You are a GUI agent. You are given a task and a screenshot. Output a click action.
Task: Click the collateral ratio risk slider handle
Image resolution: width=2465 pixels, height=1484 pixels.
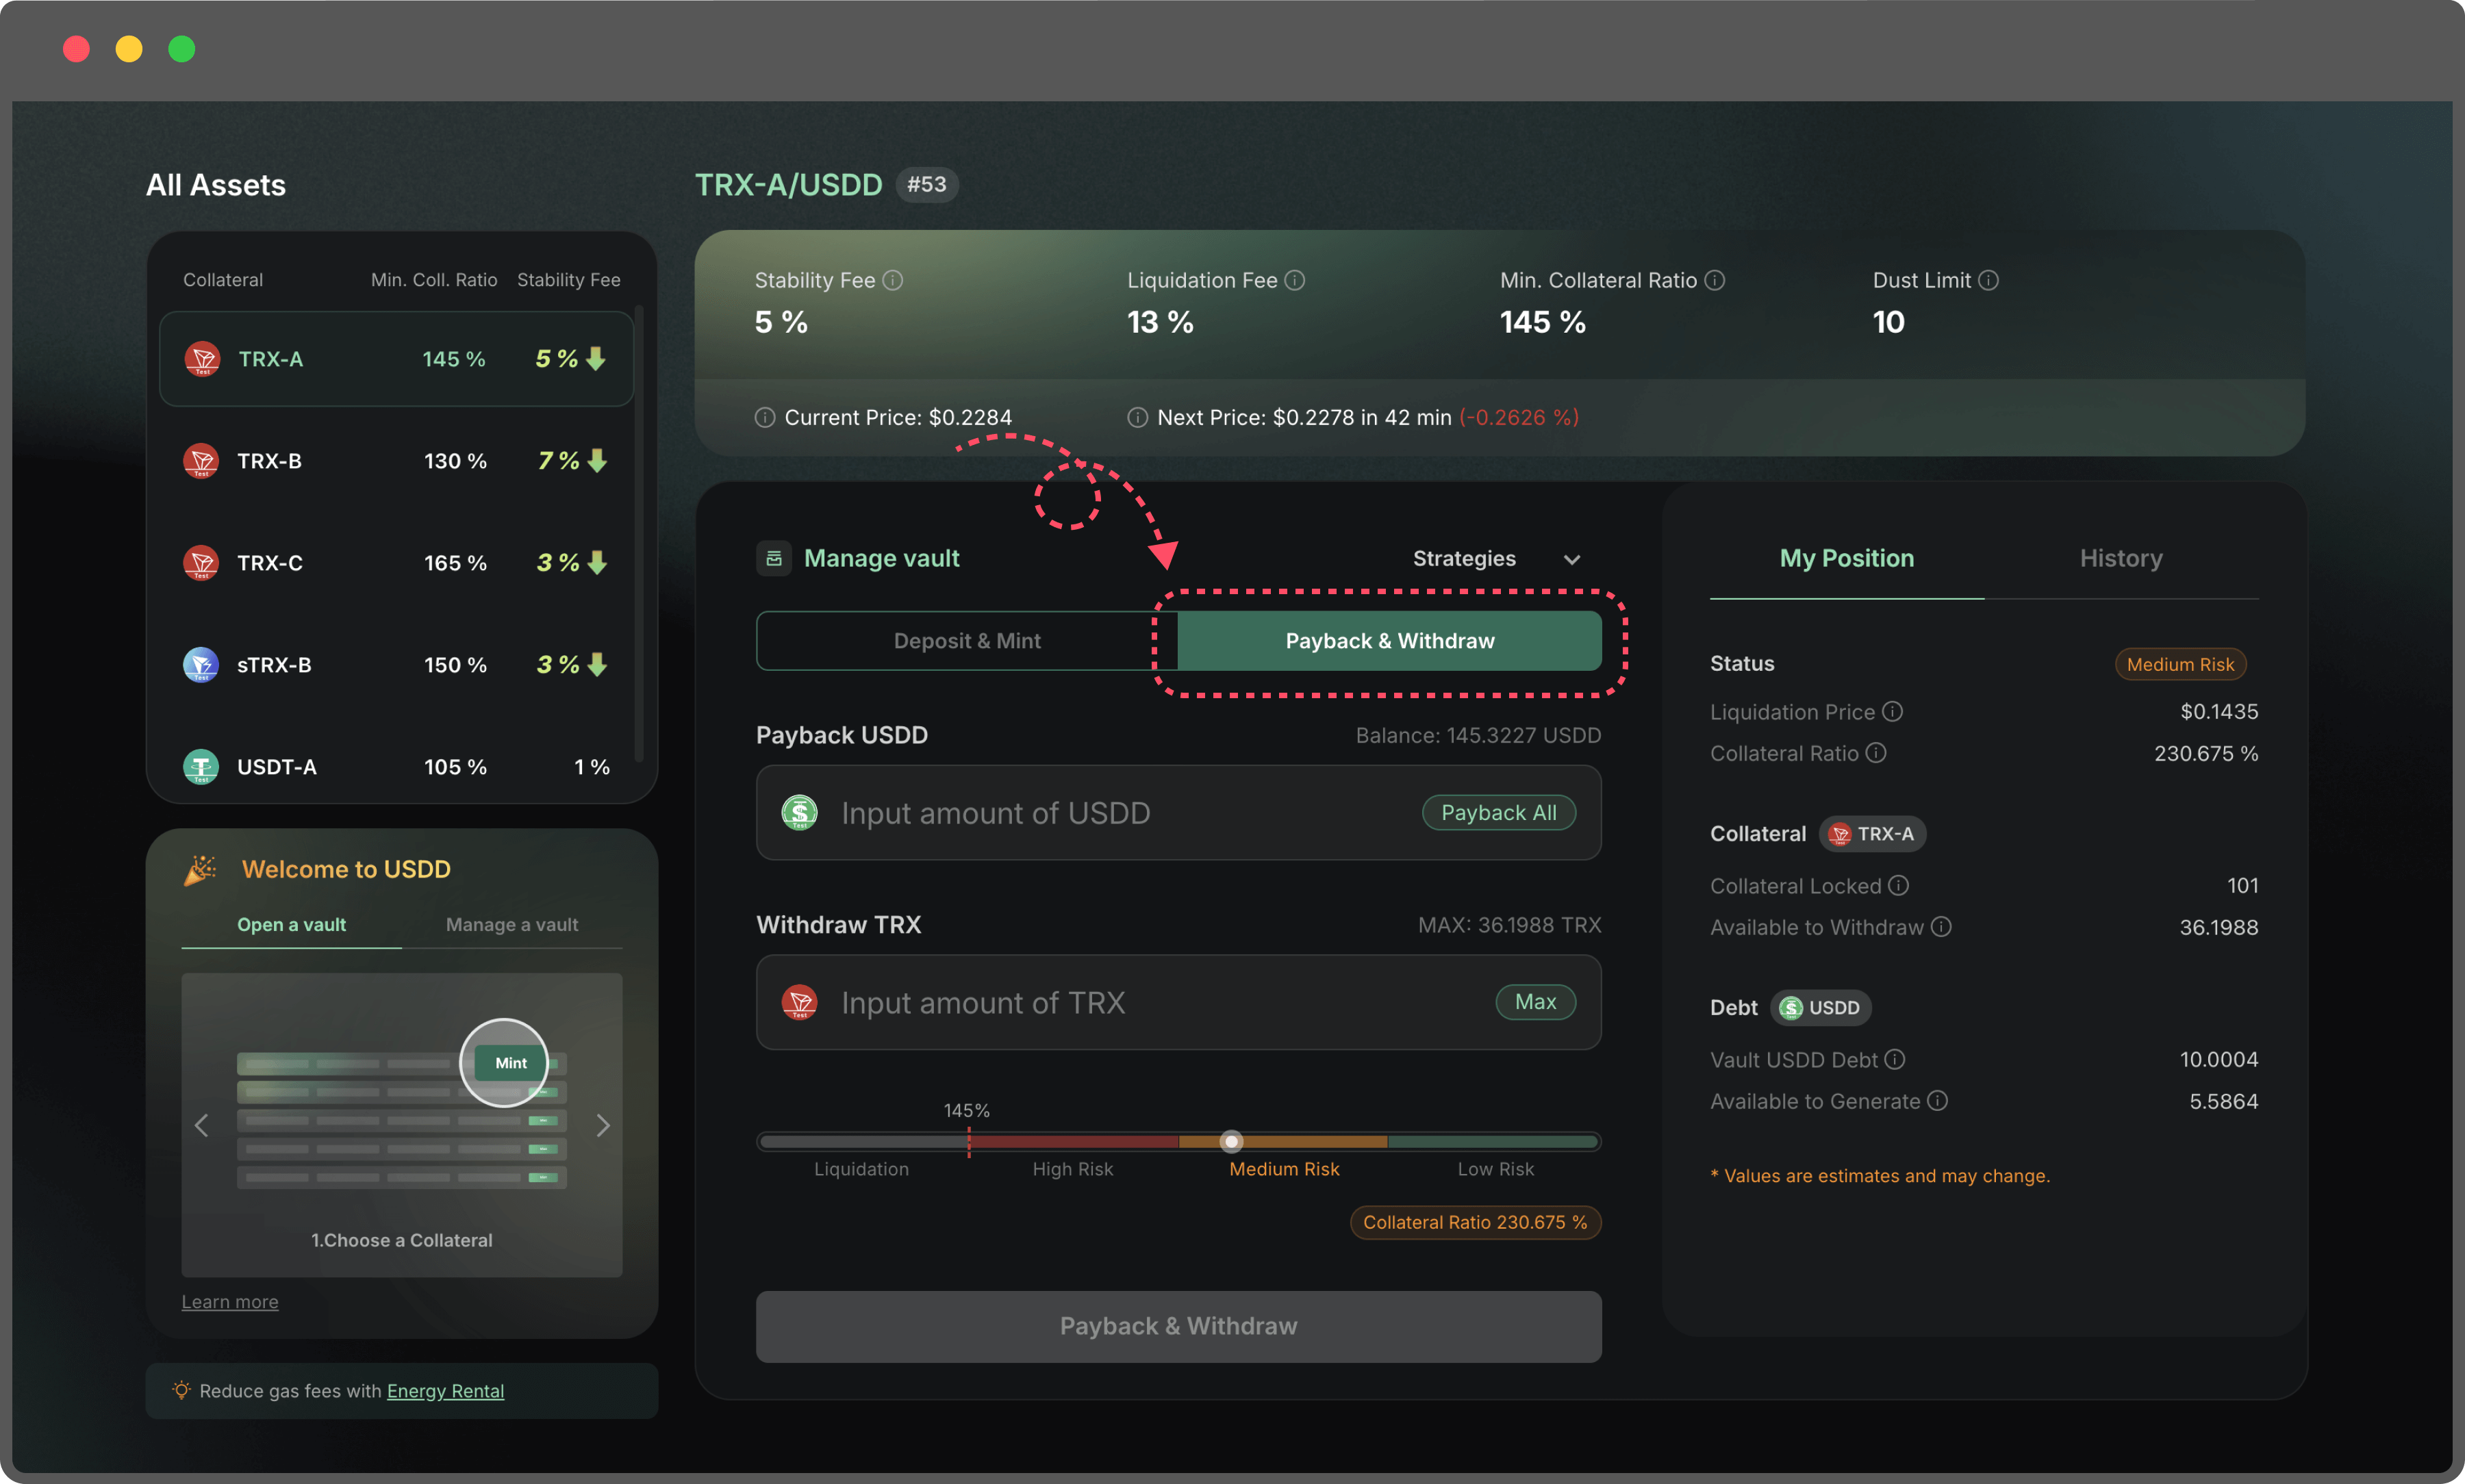[x=1231, y=1141]
